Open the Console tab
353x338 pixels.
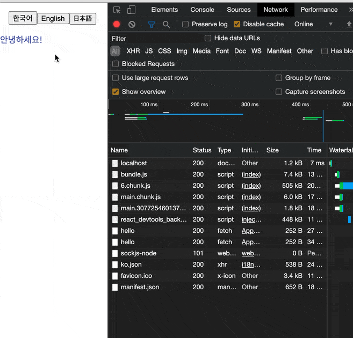[202, 10]
